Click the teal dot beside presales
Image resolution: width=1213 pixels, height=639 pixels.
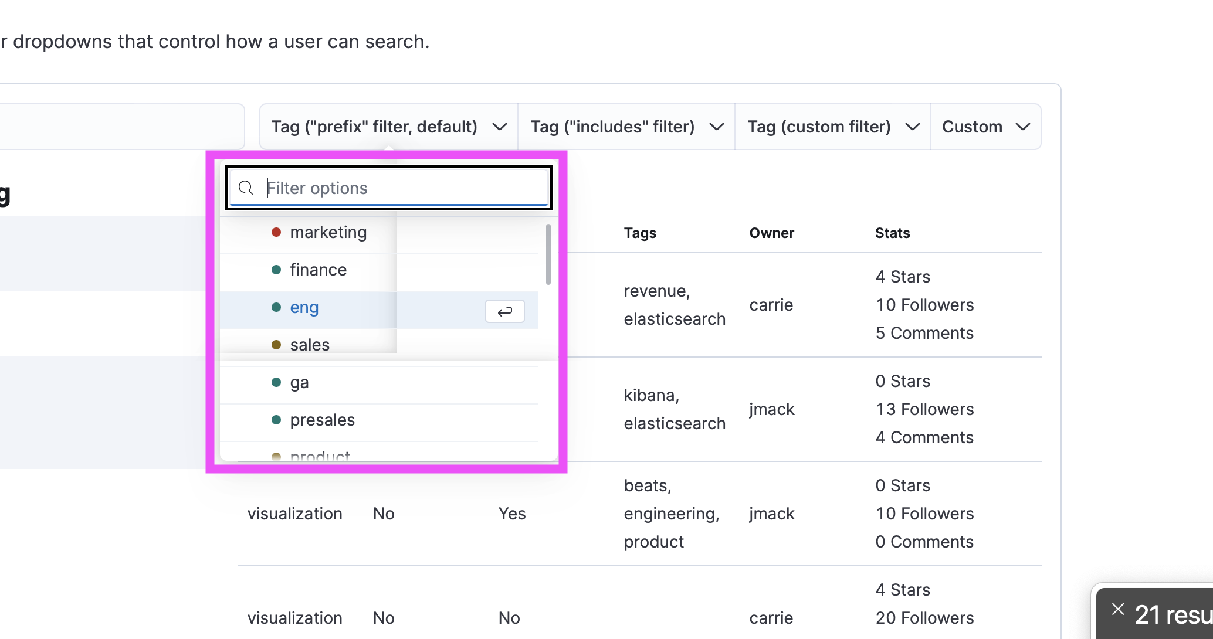276,420
